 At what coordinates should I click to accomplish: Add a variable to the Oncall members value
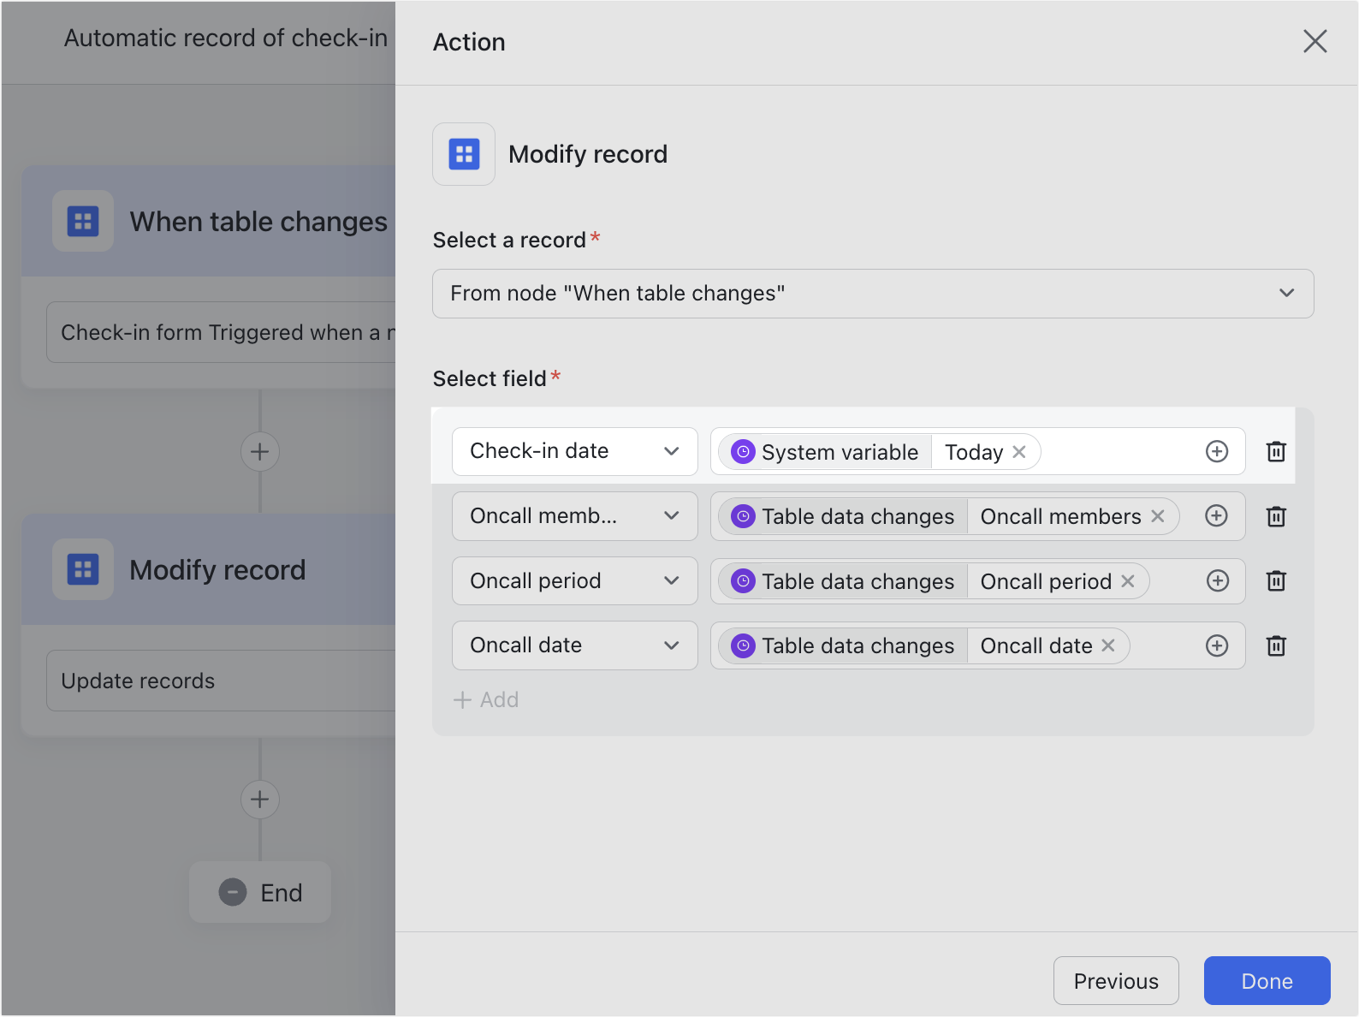(x=1217, y=515)
